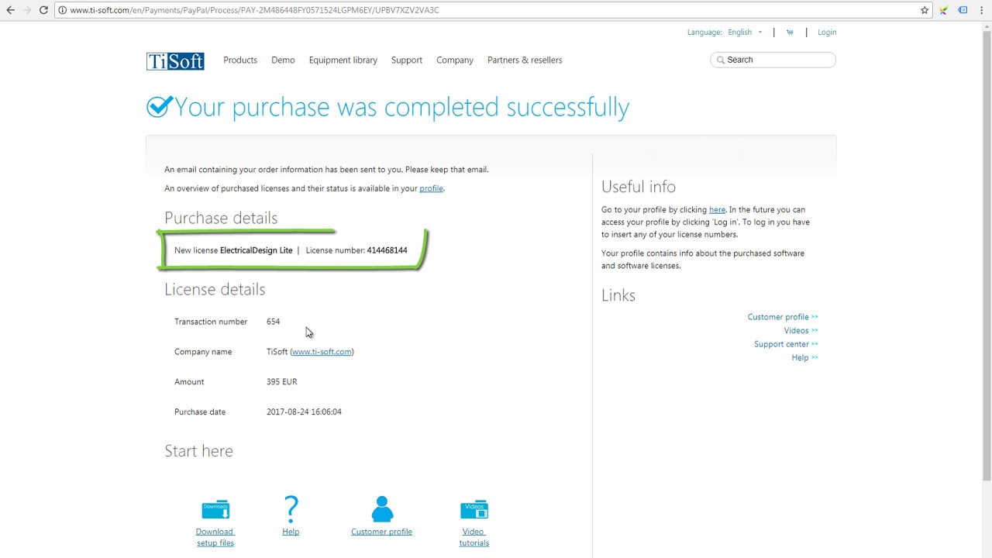Select amount value 395 EUR
The image size is (992, 558).
281,382
